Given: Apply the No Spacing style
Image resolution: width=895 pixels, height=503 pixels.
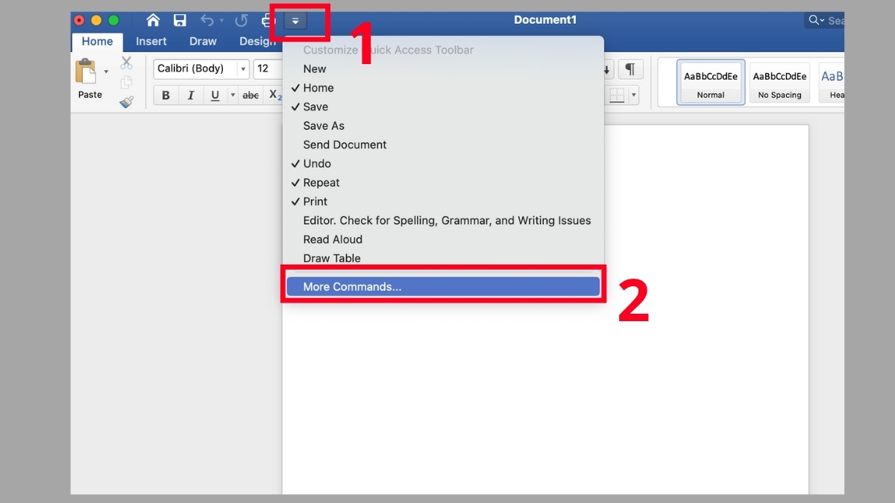Looking at the screenshot, I should pos(779,82).
